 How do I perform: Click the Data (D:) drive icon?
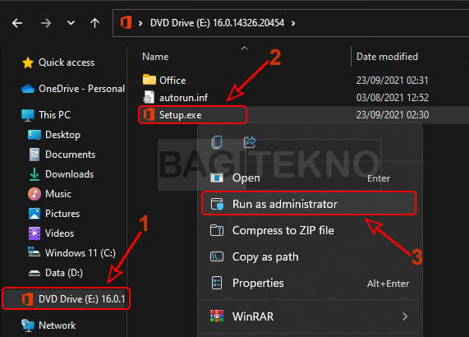pyautogui.click(x=34, y=273)
